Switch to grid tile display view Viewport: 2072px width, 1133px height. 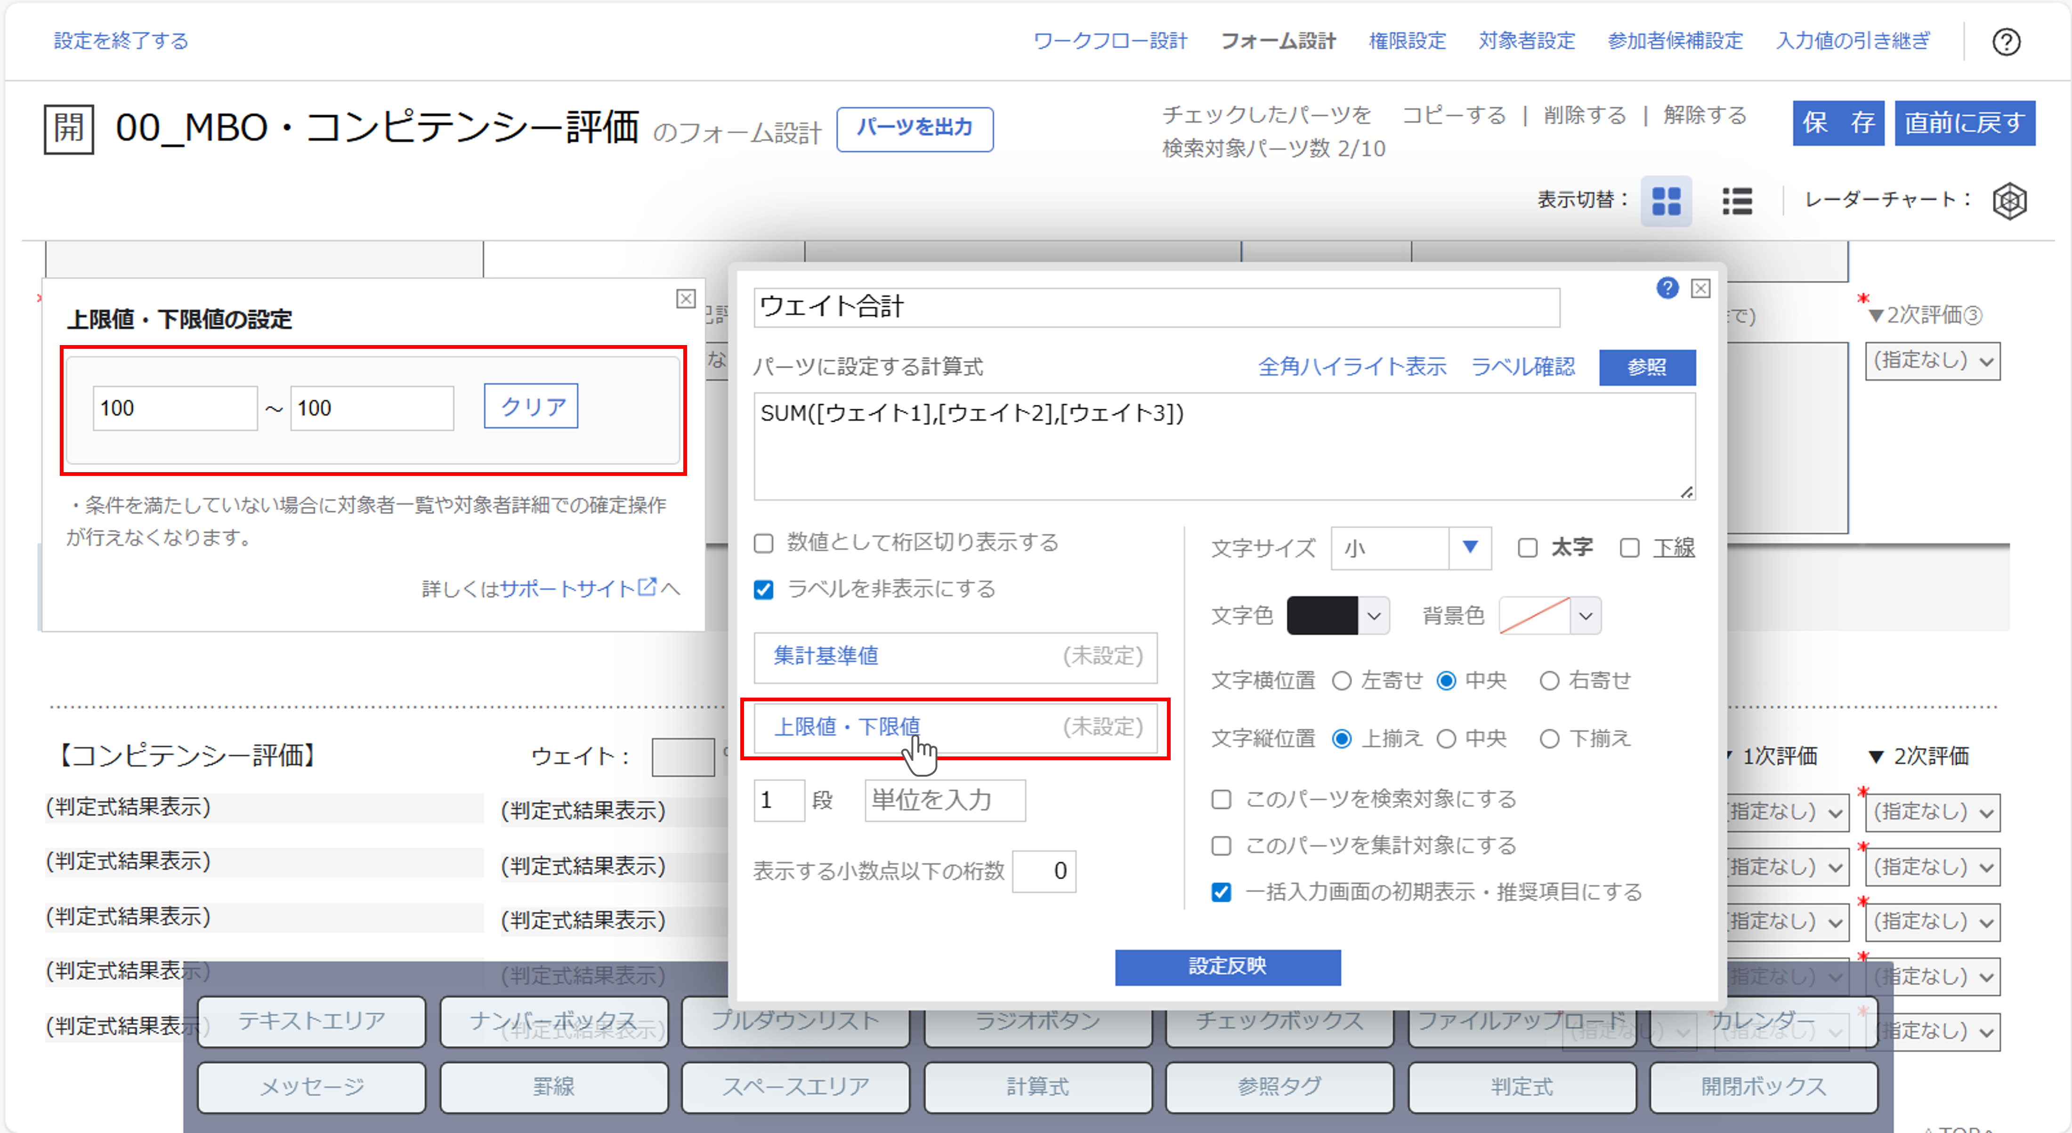click(1666, 201)
